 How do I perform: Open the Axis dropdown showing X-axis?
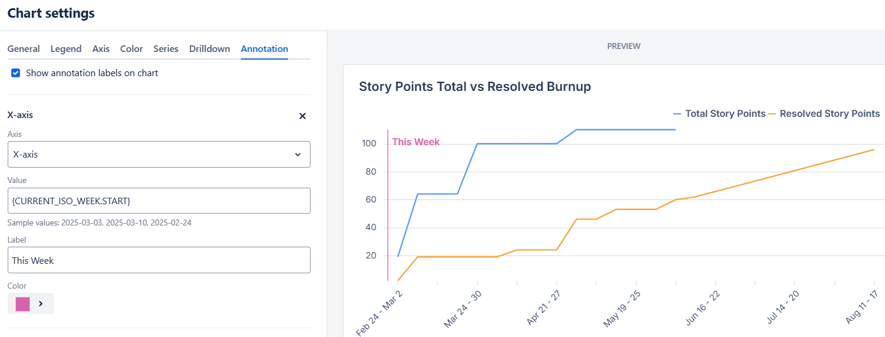159,154
